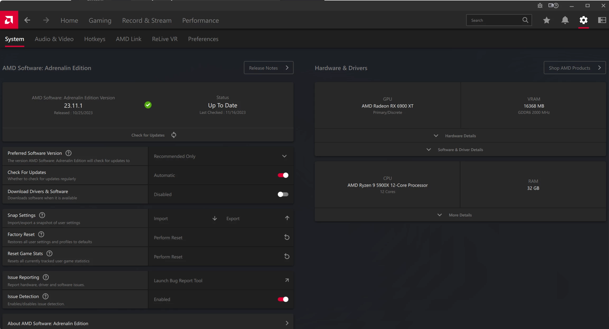
Task: Click the back navigation arrow
Action: 27,20
